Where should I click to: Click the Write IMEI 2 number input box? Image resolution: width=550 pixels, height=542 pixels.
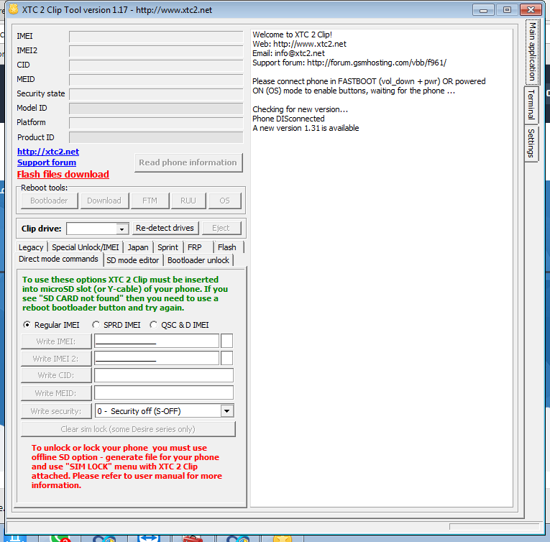157,358
